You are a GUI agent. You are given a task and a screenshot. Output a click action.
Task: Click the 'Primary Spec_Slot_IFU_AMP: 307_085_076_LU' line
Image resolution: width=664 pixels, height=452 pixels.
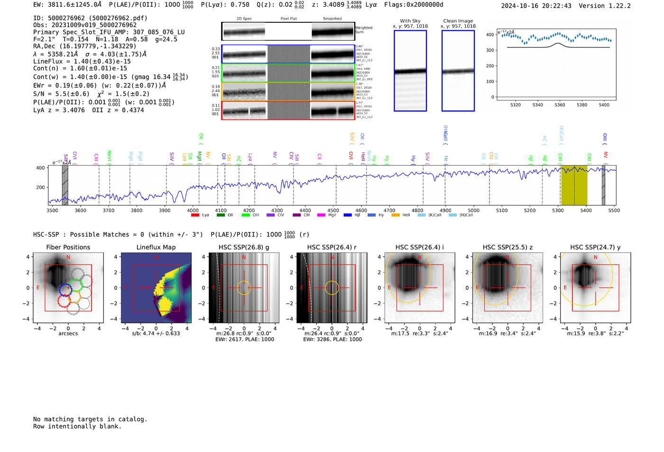click(x=109, y=32)
